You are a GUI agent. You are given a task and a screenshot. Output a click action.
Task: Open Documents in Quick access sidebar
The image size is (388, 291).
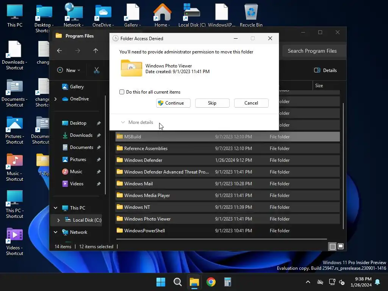(78, 147)
